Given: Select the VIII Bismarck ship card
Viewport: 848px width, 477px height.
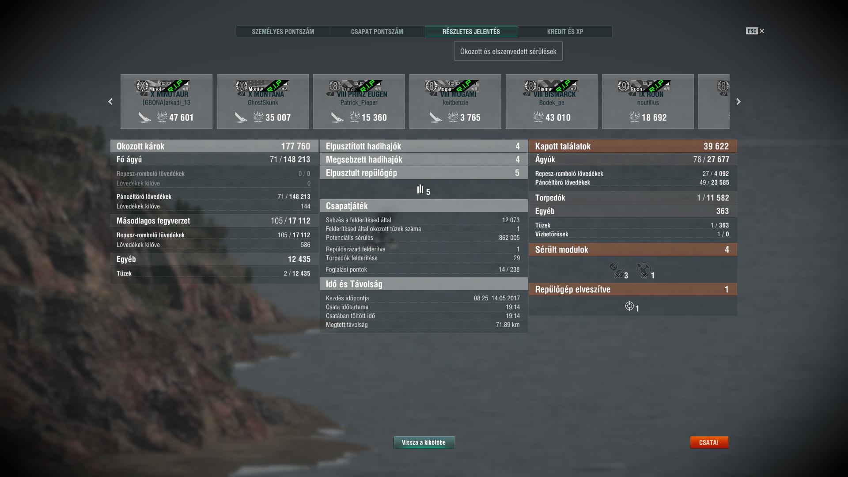Looking at the screenshot, I should pos(552,102).
